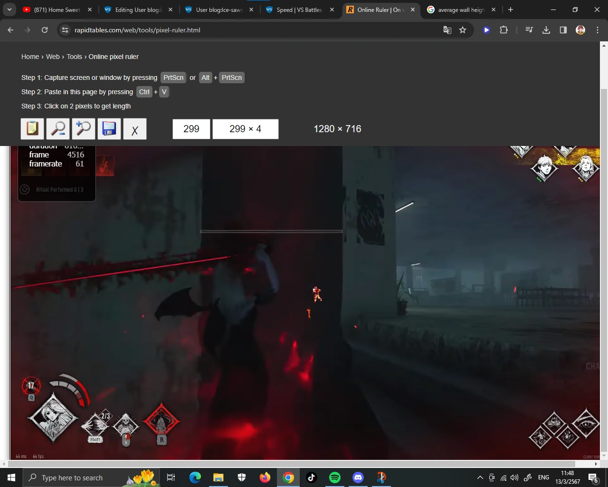Show hidden system tray icons
This screenshot has height=487, width=608.
coord(480,477)
